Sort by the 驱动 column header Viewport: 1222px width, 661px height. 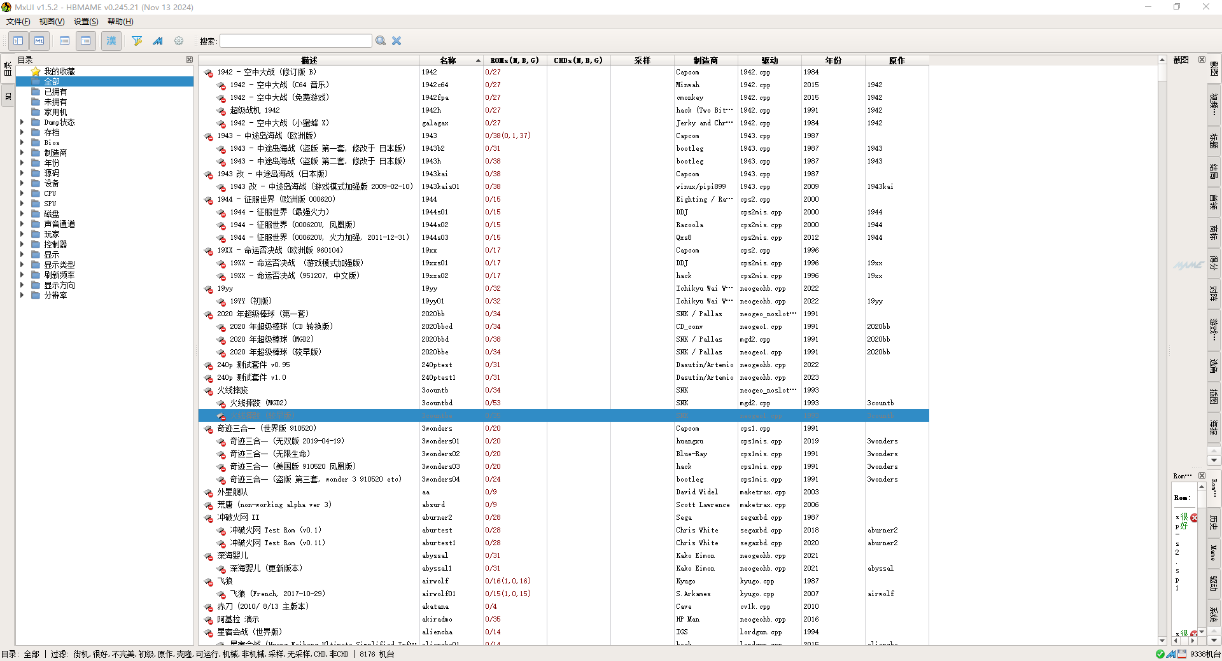pos(769,60)
